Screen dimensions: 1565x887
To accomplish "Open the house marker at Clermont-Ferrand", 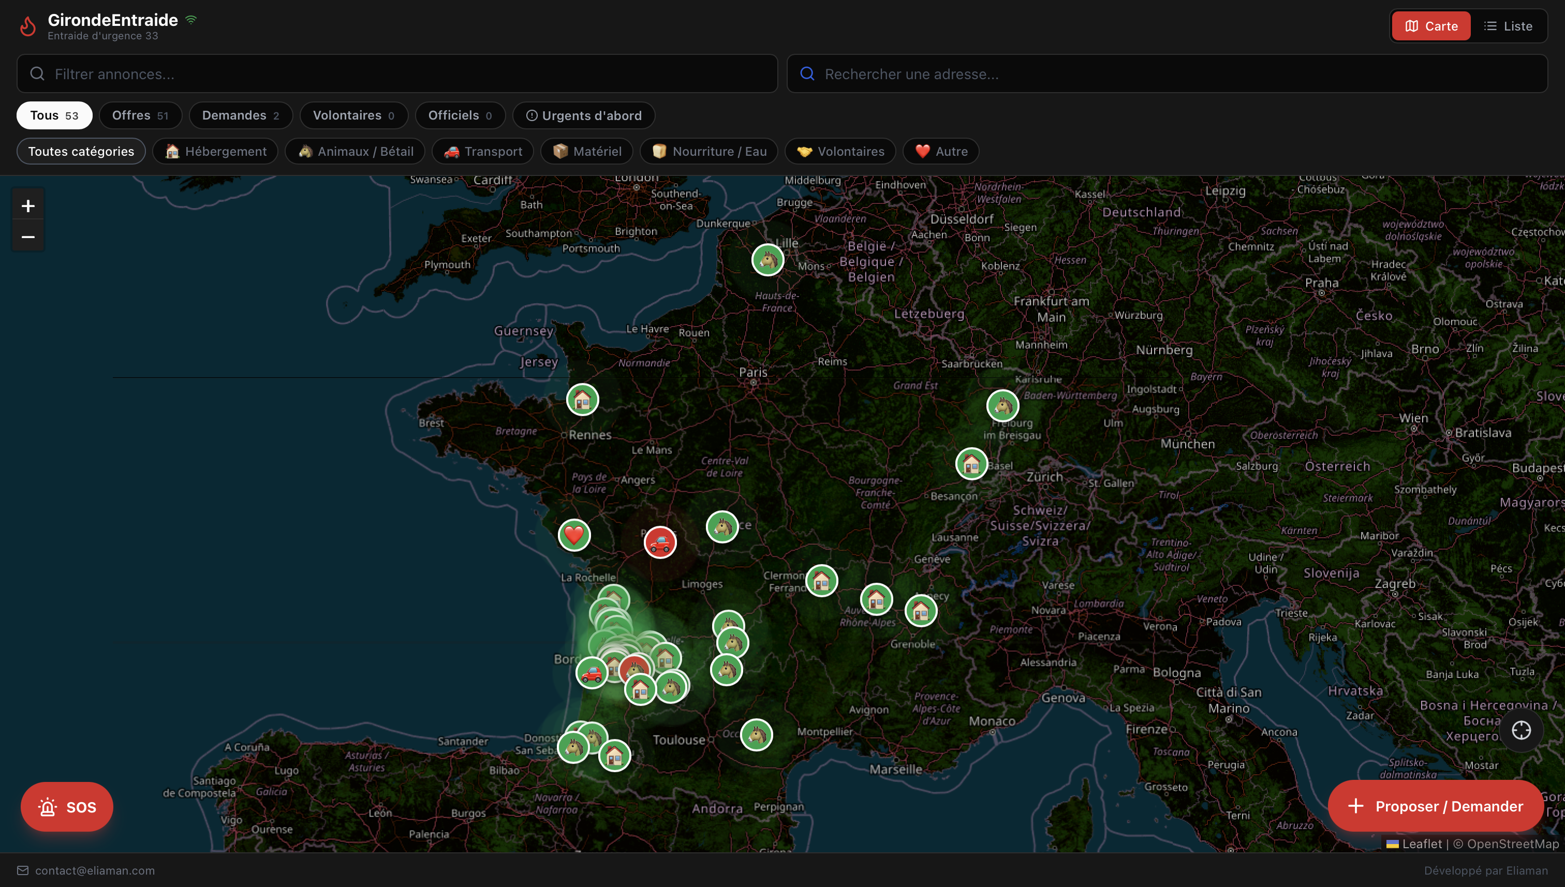I will pos(821,581).
